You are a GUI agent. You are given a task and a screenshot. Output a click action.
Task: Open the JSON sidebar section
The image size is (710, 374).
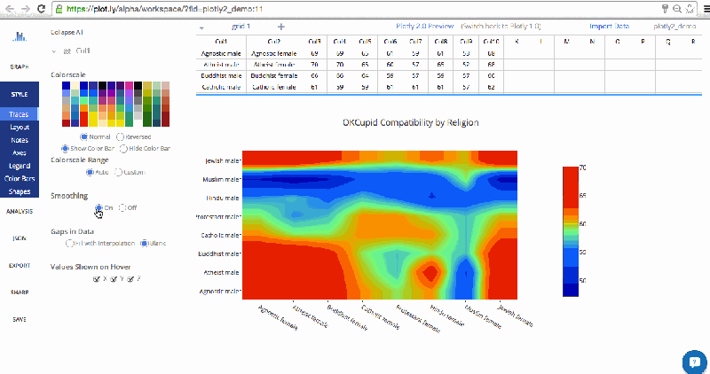pyautogui.click(x=20, y=238)
